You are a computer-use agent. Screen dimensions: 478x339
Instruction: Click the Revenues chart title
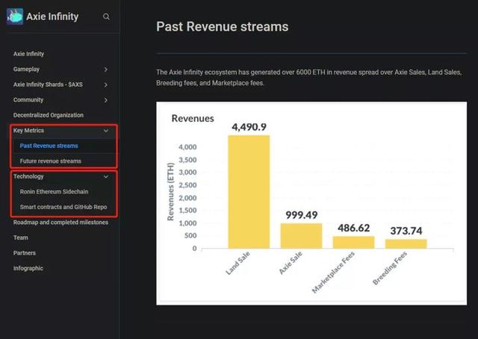click(193, 118)
